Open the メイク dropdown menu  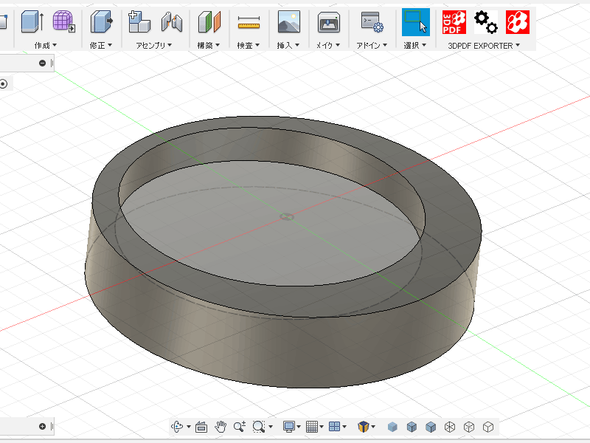coord(328,45)
